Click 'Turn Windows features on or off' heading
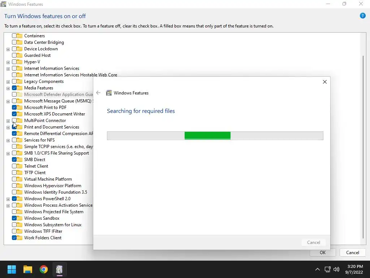Screen dimensions: 370x278 point(45,16)
